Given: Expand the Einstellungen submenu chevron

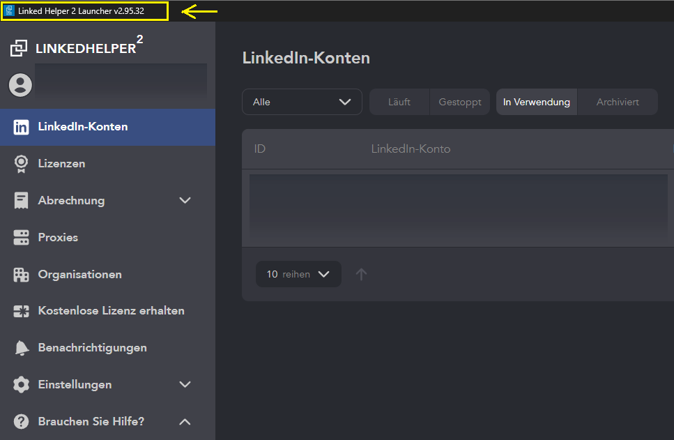Looking at the screenshot, I should pos(185,385).
